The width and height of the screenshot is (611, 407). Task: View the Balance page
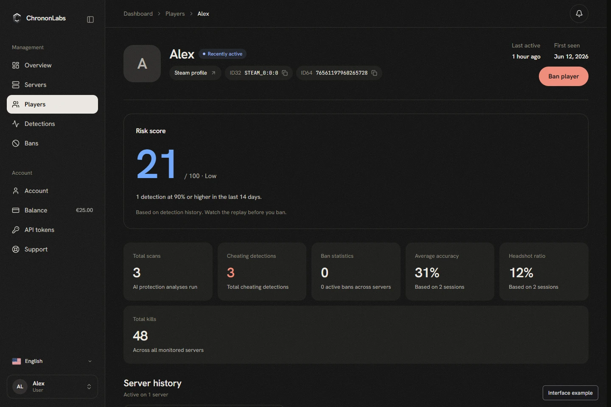(x=52, y=210)
